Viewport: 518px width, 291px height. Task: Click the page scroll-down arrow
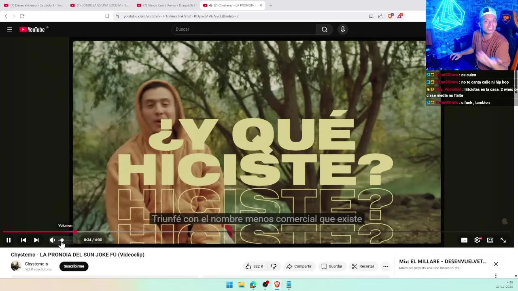[516, 276]
